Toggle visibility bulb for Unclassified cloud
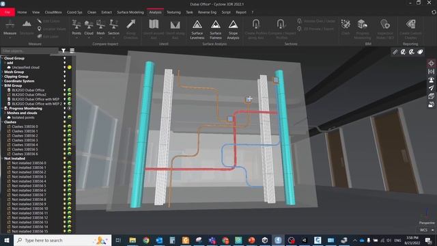This screenshot has width=437, height=246. (65, 67)
